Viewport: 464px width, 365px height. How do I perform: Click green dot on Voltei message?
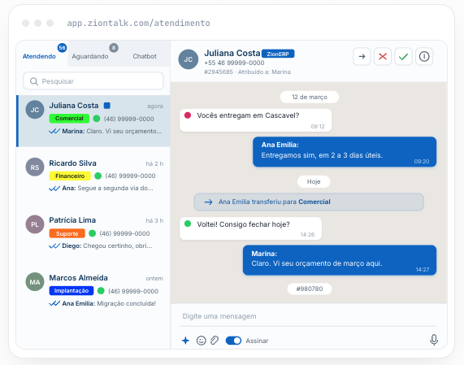[188, 224]
